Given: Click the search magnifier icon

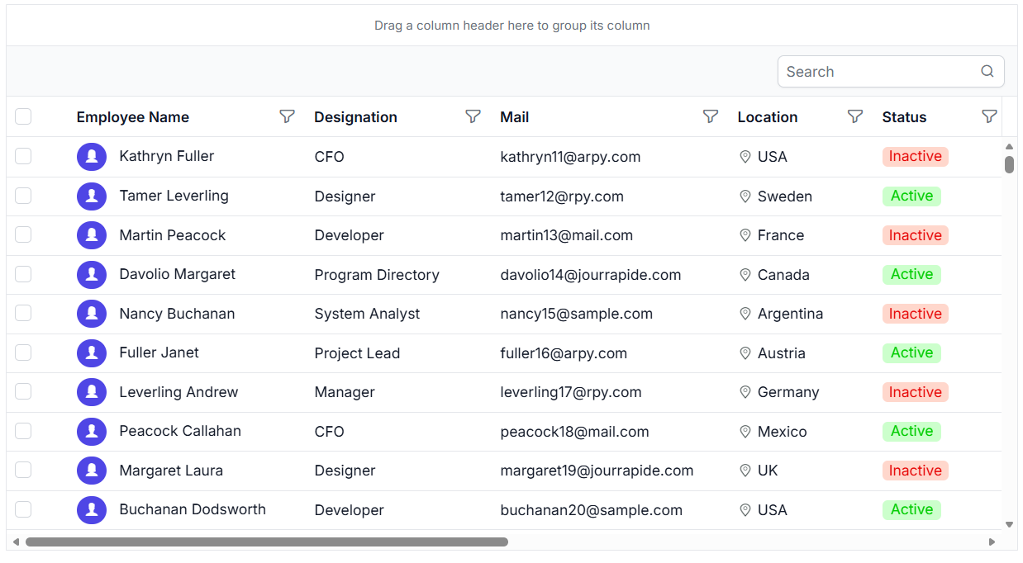Looking at the screenshot, I should pyautogui.click(x=987, y=71).
